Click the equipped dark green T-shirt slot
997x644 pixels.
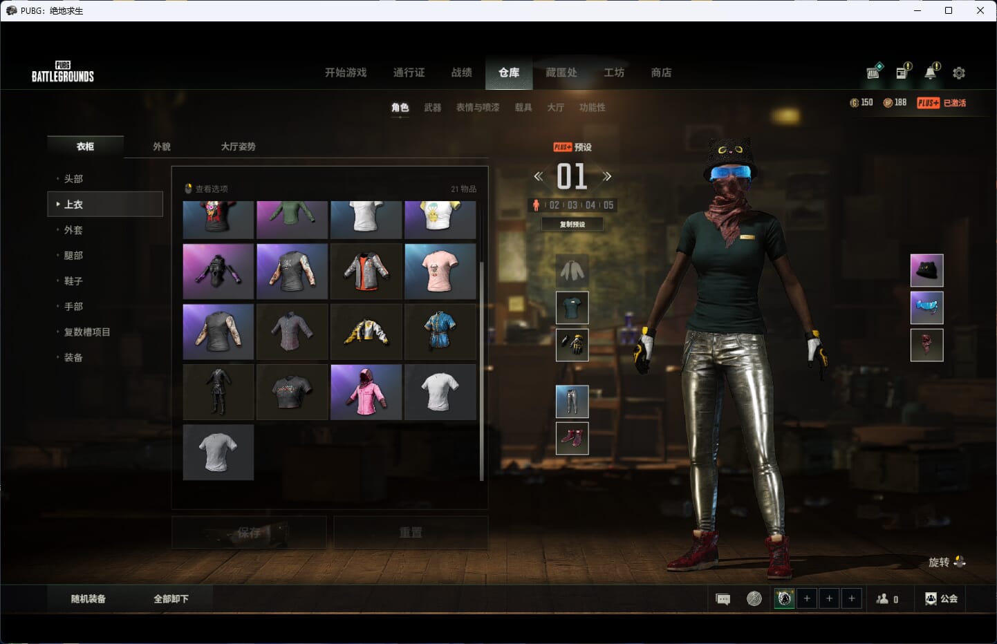click(x=572, y=307)
